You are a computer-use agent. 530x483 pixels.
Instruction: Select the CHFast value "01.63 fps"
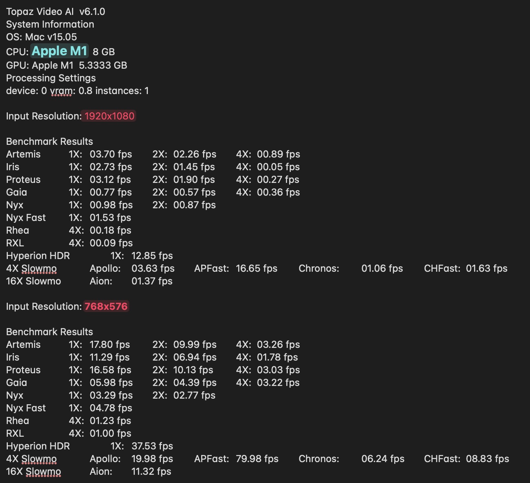point(487,268)
